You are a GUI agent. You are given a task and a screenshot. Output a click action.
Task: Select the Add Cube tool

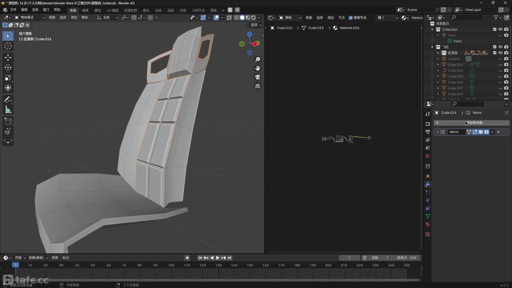coord(8,121)
